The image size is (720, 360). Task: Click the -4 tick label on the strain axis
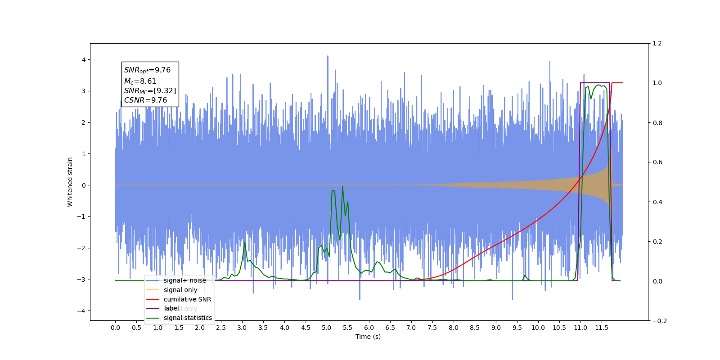click(81, 311)
